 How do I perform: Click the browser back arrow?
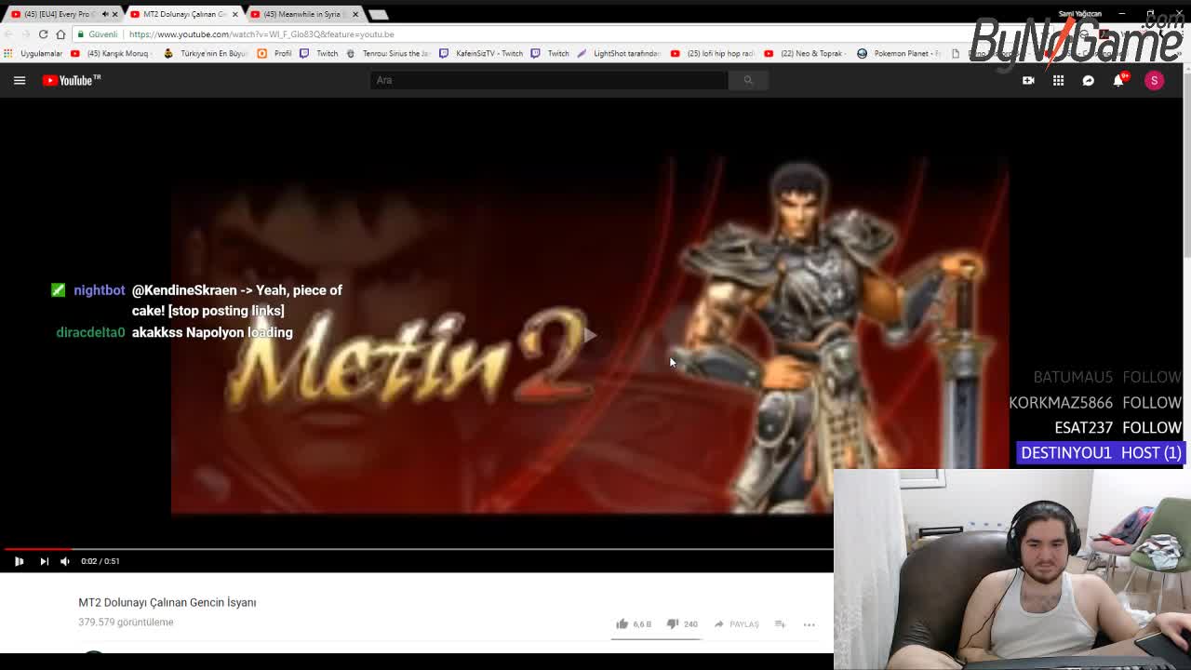(x=8, y=34)
